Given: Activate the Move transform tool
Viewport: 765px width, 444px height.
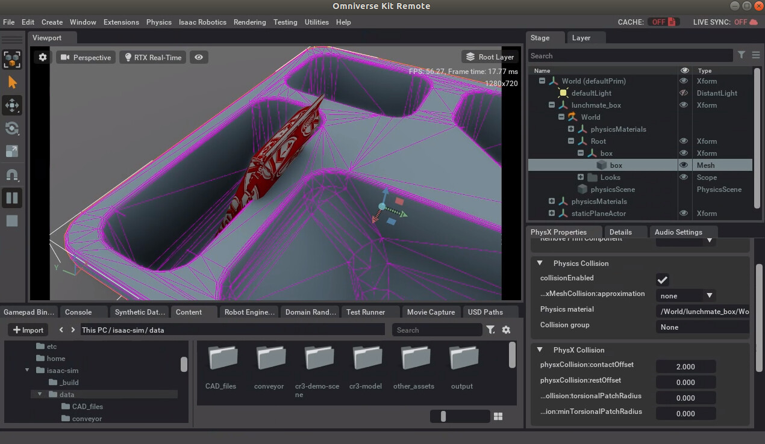Looking at the screenshot, I should pyautogui.click(x=12, y=105).
